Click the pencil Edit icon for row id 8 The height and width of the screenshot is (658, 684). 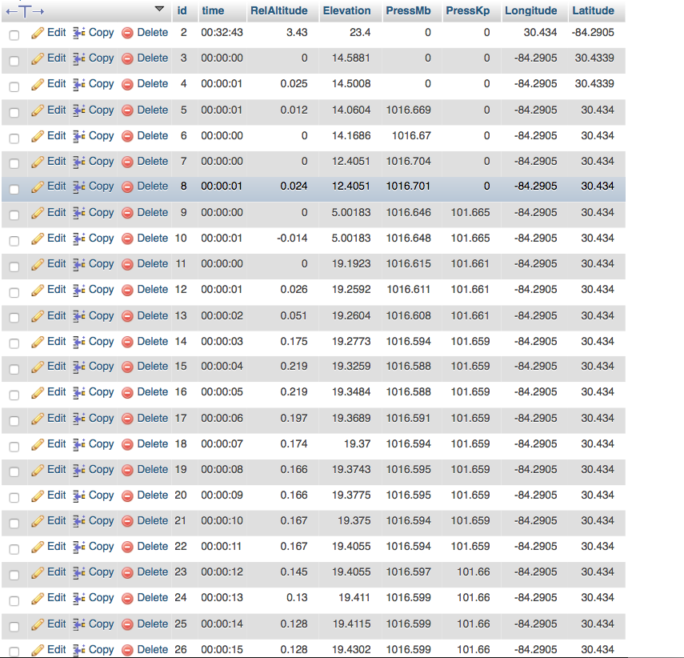click(38, 187)
